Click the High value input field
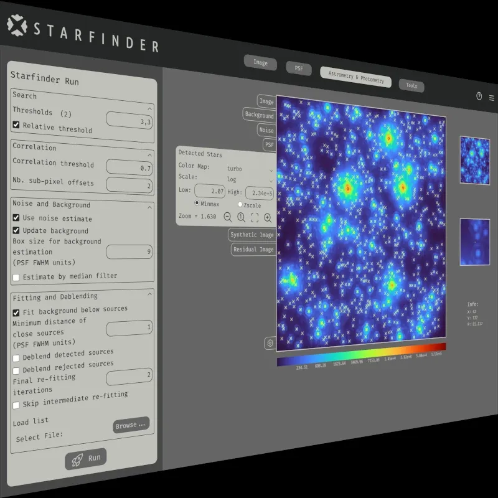This screenshot has height=498, width=498. click(260, 193)
